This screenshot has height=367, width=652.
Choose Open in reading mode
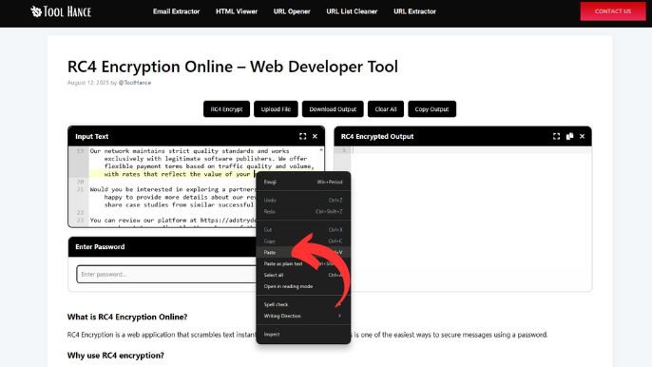tap(303, 286)
